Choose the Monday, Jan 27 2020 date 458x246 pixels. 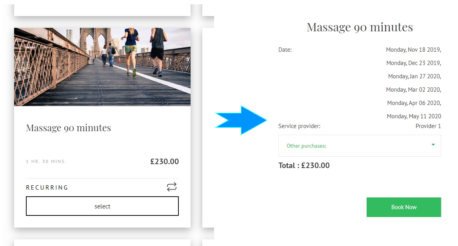[x=414, y=76]
